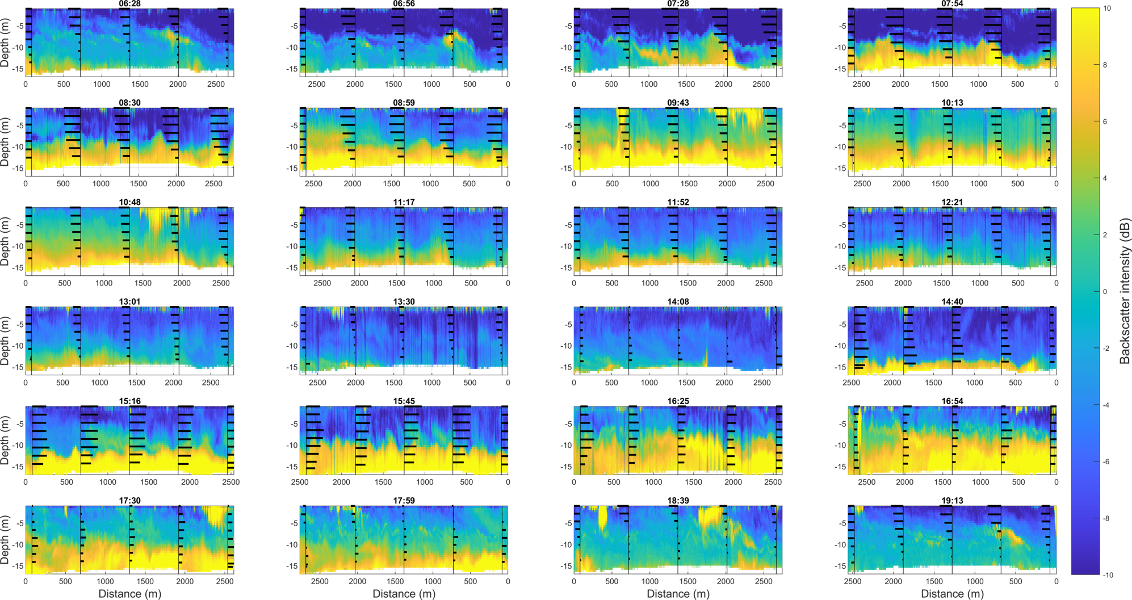Click the 15:16 backscatter plot
1132x600 pixels.
[129, 439]
